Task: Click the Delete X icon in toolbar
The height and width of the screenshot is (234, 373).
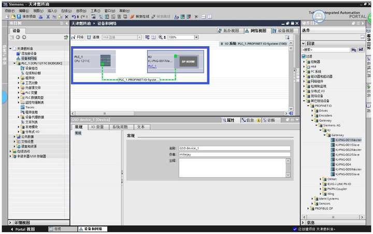Action: coord(67,17)
